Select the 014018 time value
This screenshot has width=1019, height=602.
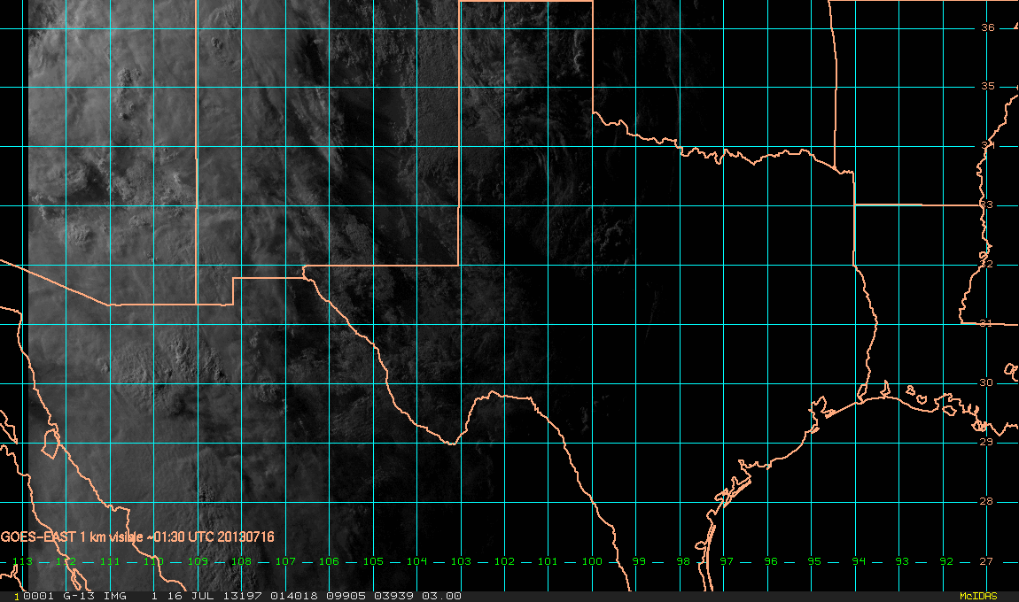pyautogui.click(x=294, y=596)
